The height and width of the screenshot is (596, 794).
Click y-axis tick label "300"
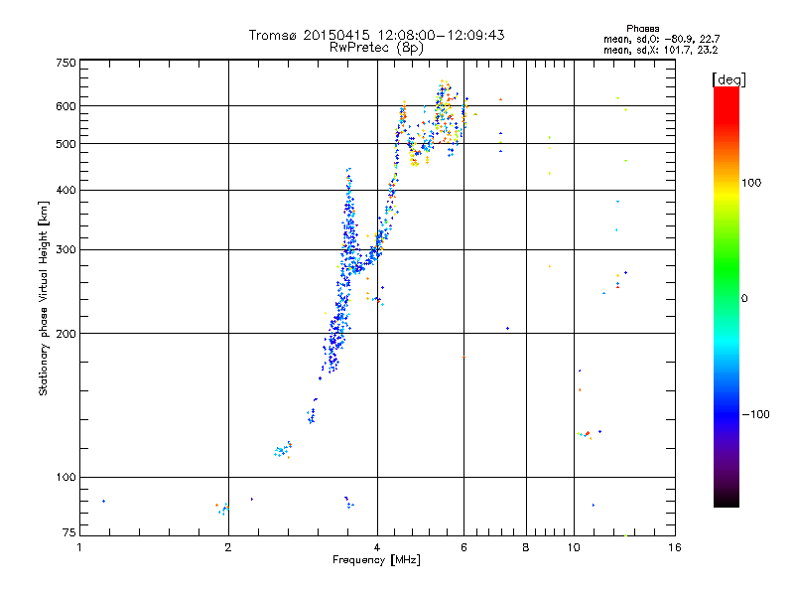click(66, 250)
